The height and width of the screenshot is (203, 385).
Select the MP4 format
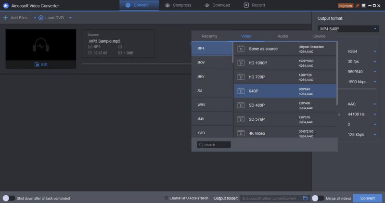pos(212,49)
